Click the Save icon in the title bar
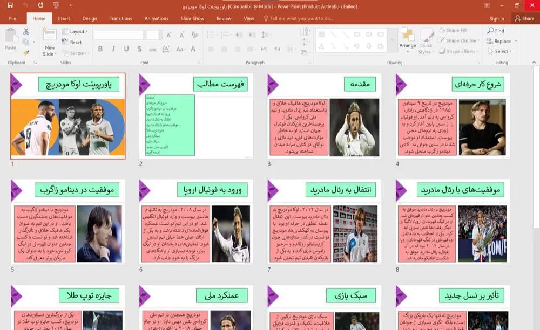Screen dimensions: 540x330 pos(10,5)
